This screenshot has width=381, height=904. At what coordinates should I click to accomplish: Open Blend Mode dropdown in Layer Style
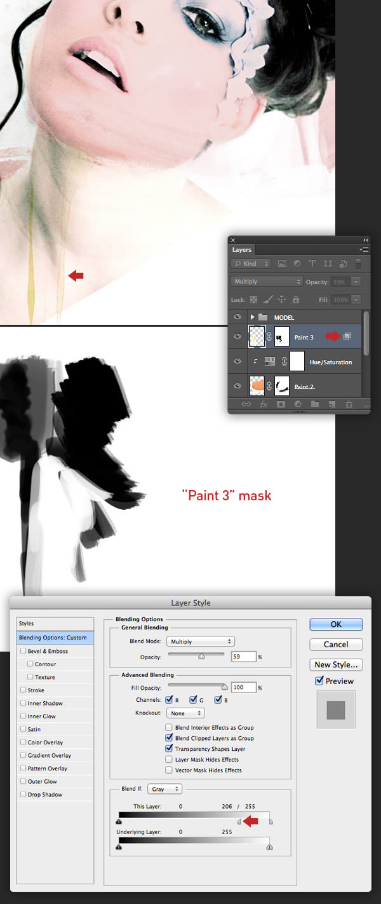[201, 641]
